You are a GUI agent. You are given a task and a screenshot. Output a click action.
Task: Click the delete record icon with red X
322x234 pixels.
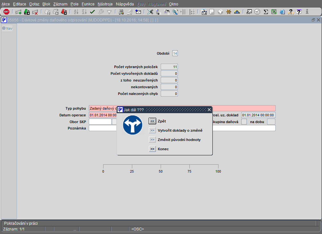(x=35, y=12)
